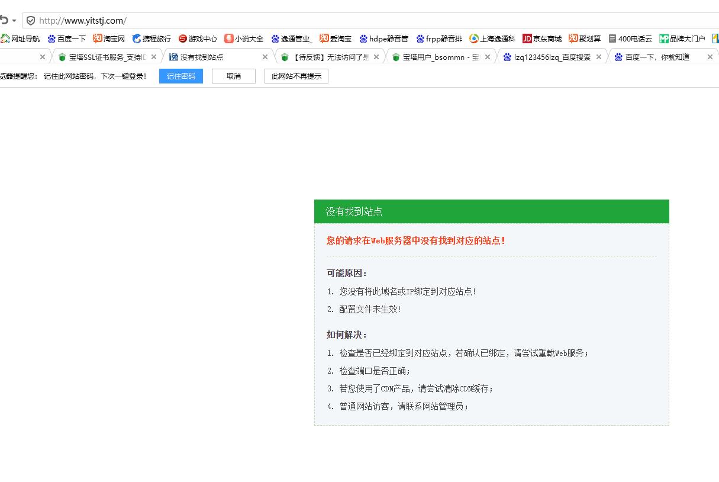
Task: Click reason line 配置文件未生效
Action: (x=364, y=309)
